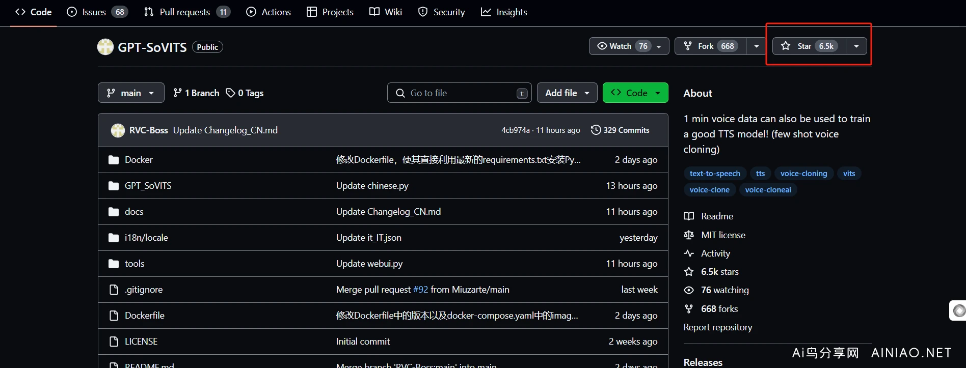
Task: Click the 11 pull requests counter badge
Action: click(223, 12)
